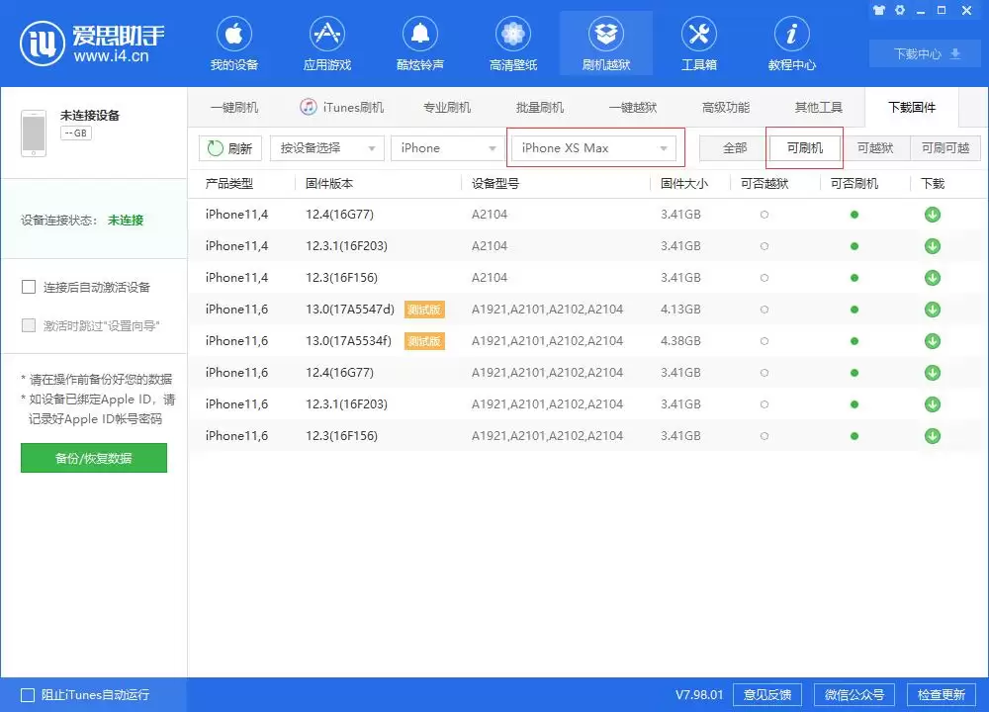
Task: Open 高清壁纸 wallpapers section
Action: pyautogui.click(x=512, y=44)
